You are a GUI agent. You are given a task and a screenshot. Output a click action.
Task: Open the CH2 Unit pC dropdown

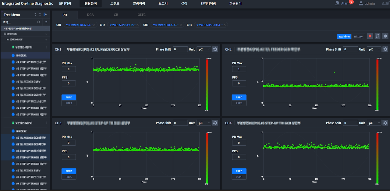[374, 49]
